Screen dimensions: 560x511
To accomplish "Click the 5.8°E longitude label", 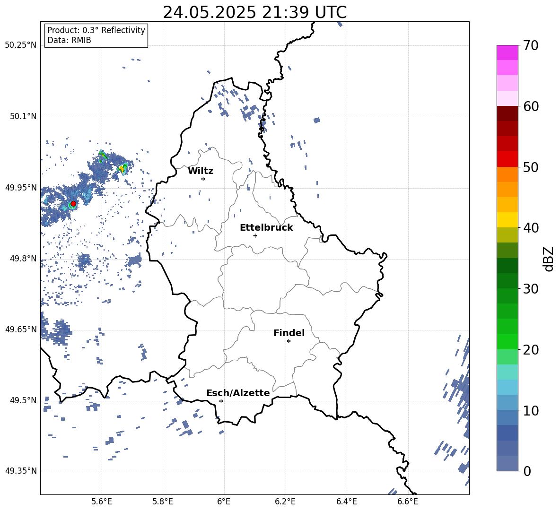I will pos(163,502).
